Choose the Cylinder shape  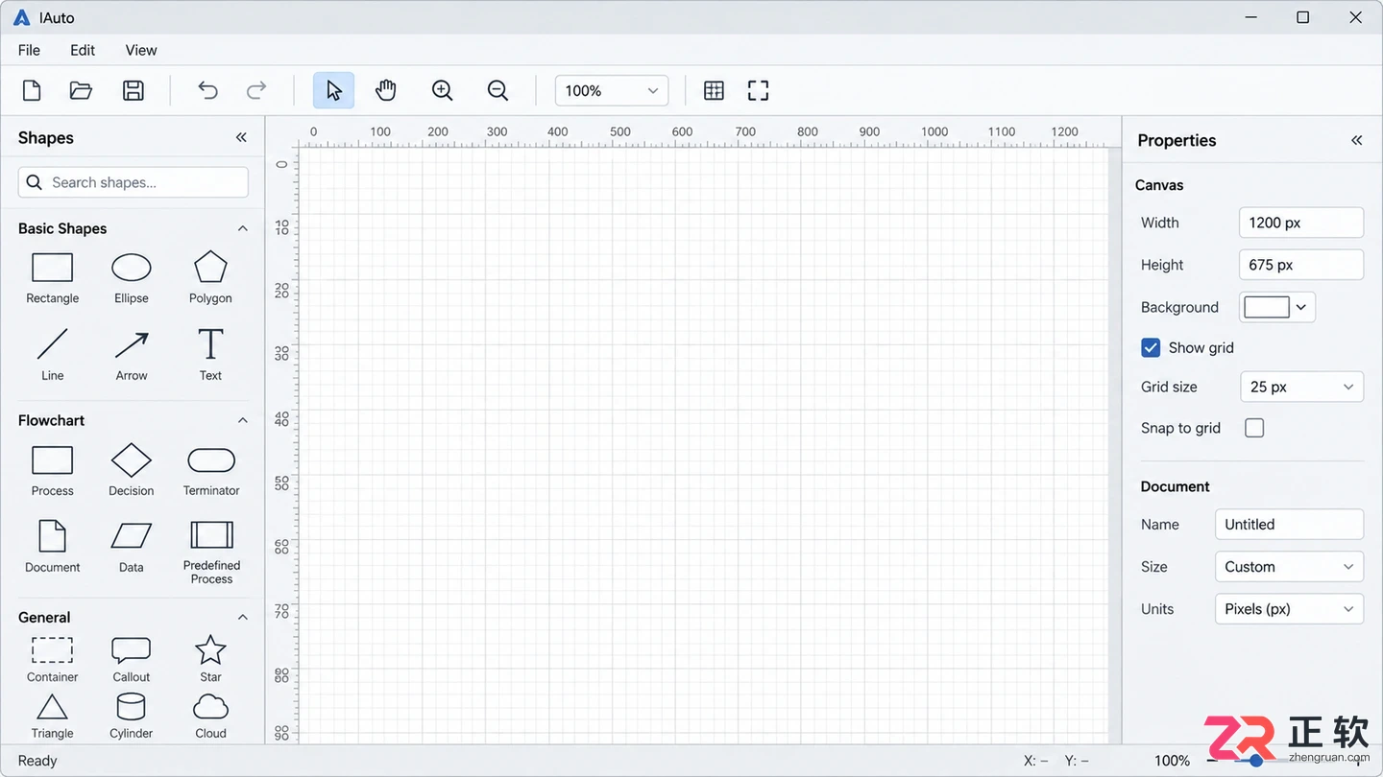132,717
